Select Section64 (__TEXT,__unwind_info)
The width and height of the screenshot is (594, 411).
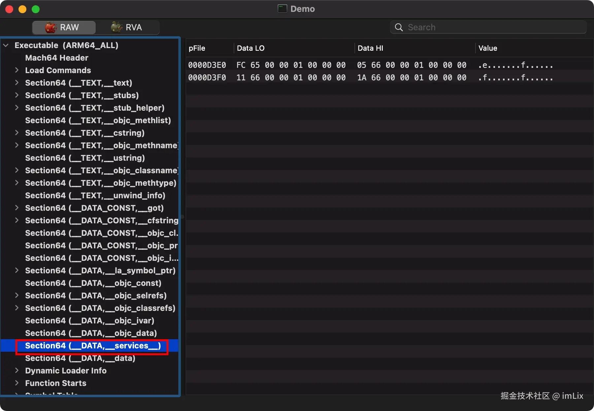[x=95, y=196]
